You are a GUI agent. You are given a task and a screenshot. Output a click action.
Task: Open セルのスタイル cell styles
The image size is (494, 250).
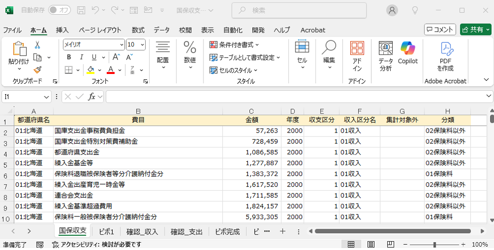click(x=234, y=71)
